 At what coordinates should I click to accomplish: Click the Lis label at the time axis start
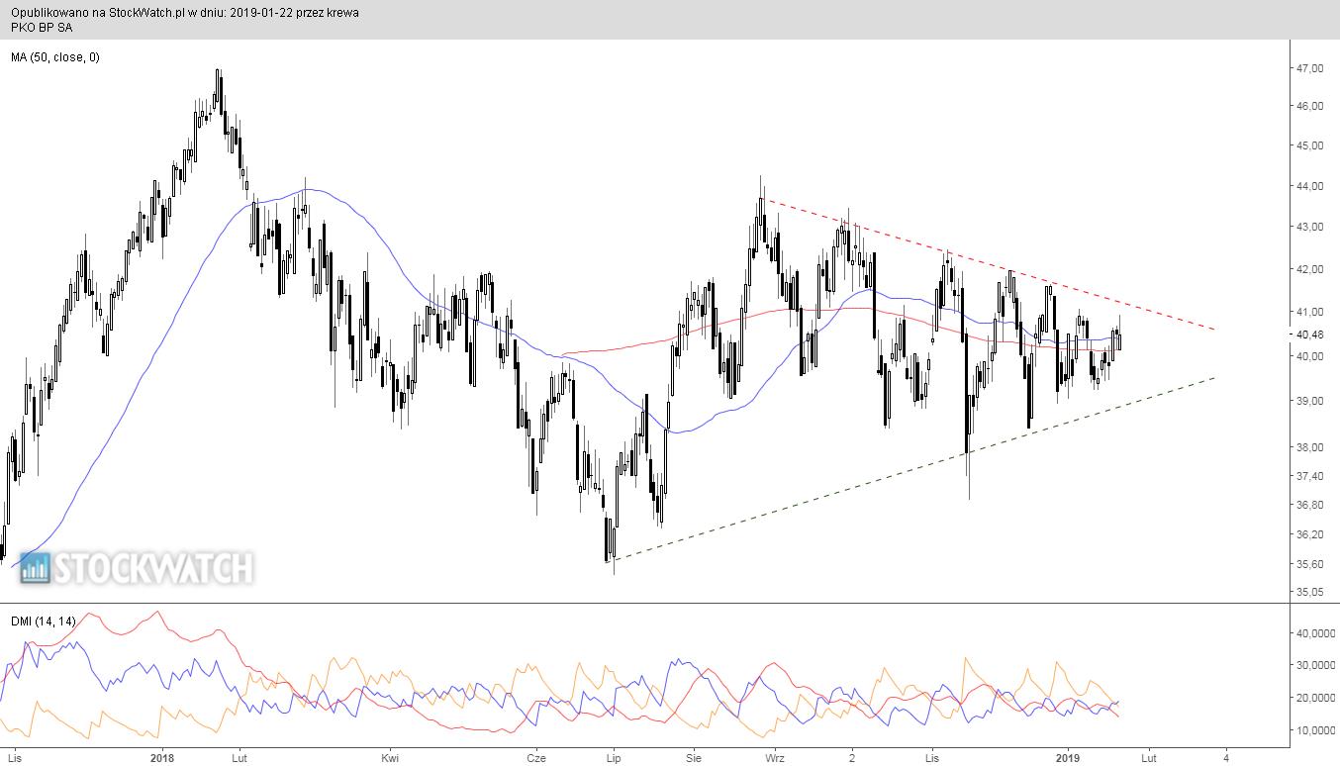coord(17,758)
